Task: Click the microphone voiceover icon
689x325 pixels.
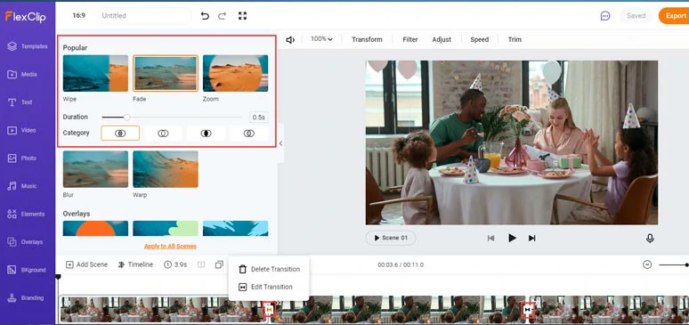Action: pos(650,238)
